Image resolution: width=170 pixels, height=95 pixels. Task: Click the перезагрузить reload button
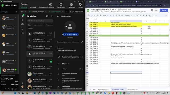pyautogui.click(x=78, y=12)
